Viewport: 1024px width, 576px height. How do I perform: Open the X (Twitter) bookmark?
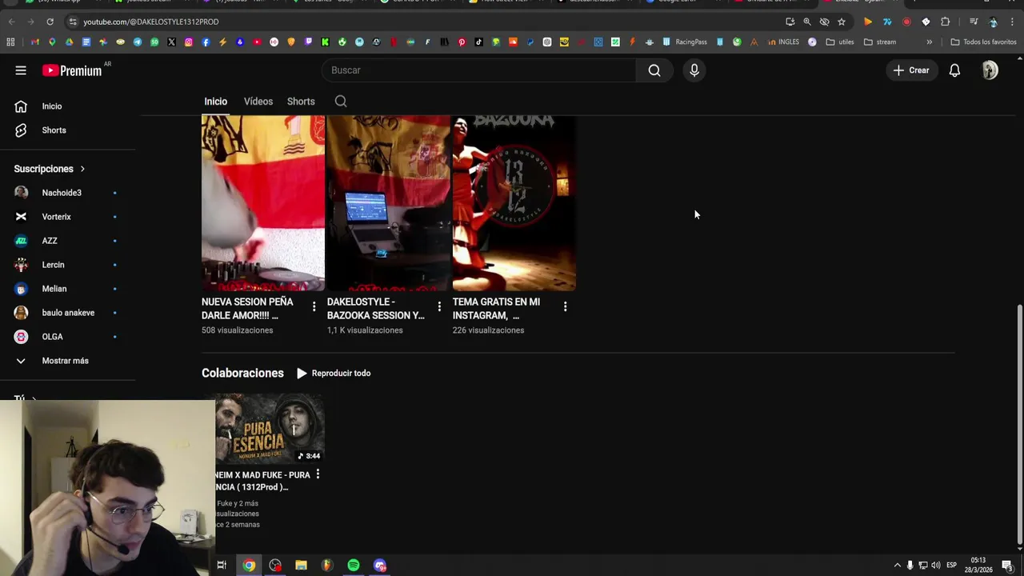pos(171,42)
